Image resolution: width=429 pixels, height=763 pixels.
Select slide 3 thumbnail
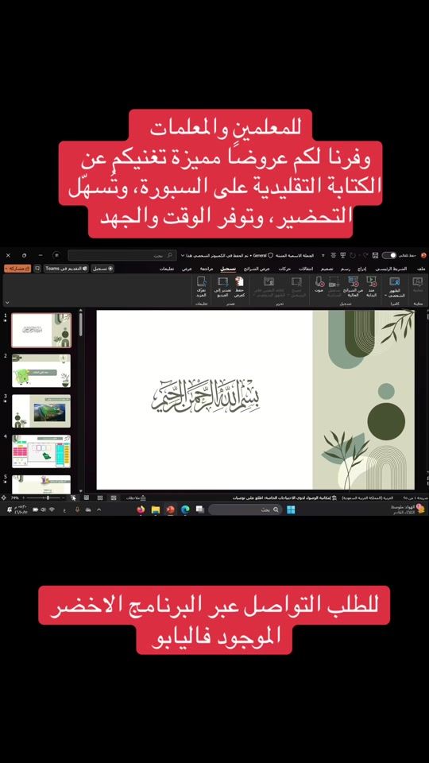click(41, 411)
